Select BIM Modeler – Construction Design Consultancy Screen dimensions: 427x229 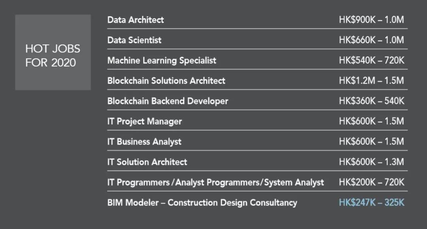(202, 203)
